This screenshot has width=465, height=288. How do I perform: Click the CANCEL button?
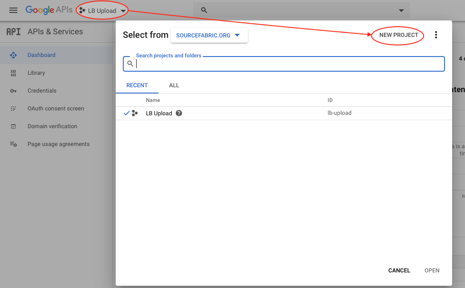[399, 271]
